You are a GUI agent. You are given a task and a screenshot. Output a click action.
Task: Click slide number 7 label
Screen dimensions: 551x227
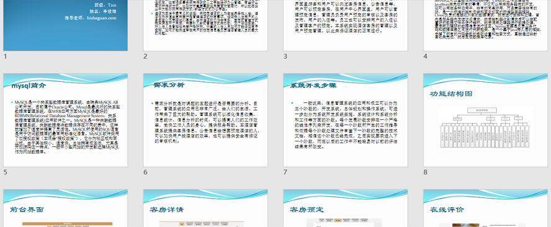pyautogui.click(x=285, y=172)
